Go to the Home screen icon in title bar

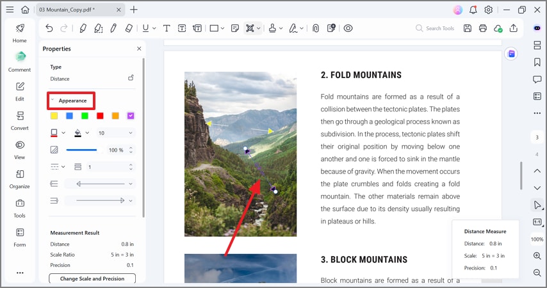click(x=25, y=10)
